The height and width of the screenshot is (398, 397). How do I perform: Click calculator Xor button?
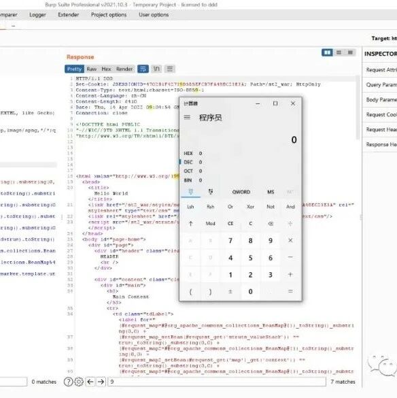tap(250, 207)
